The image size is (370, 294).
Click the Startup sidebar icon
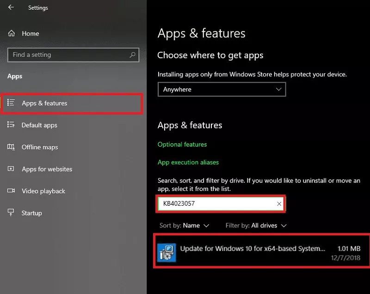[12, 213]
